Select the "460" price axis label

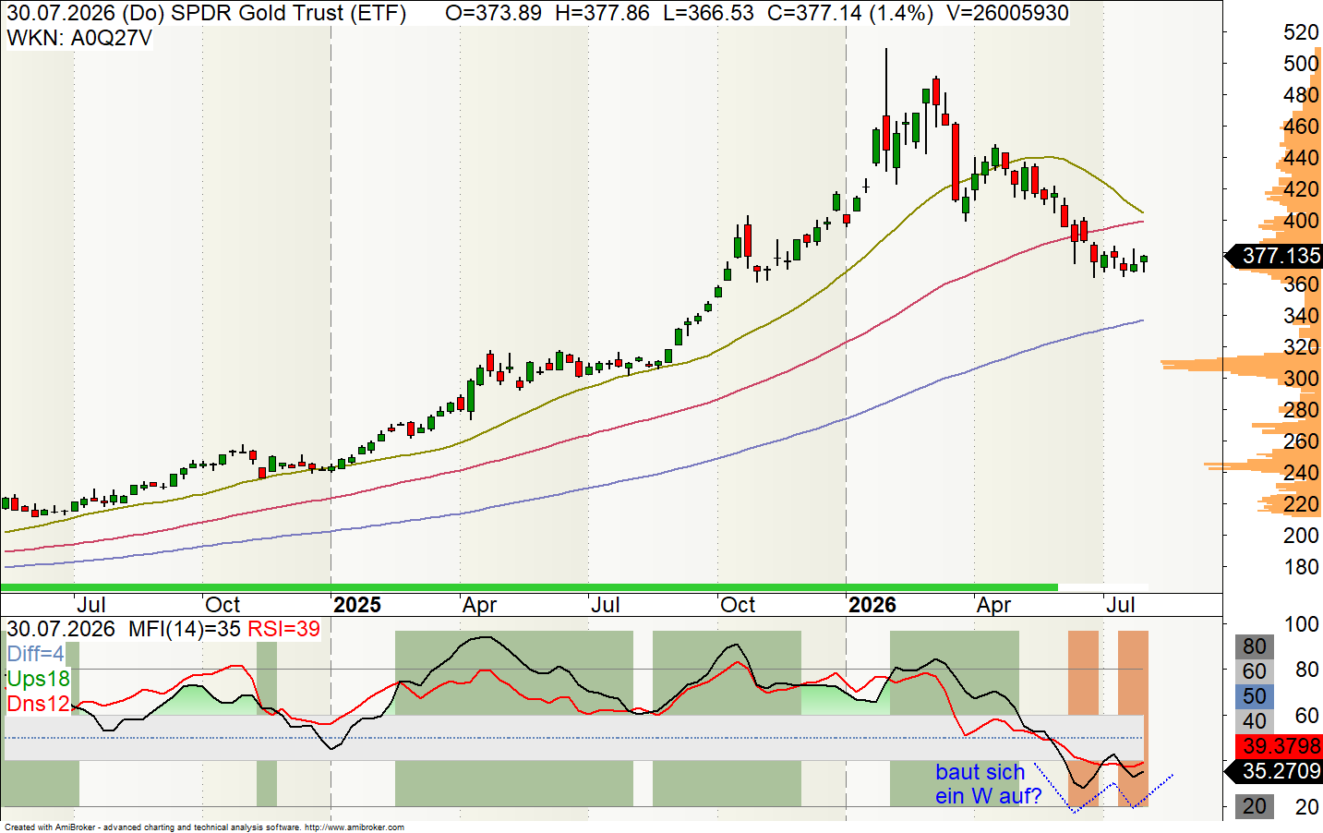1301,127
